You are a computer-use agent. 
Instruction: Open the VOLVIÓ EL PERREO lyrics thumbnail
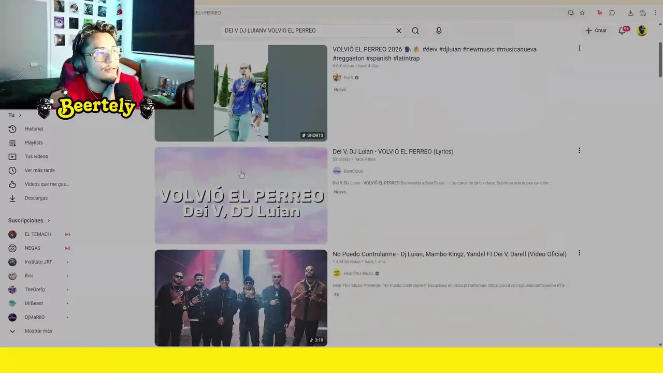241,195
